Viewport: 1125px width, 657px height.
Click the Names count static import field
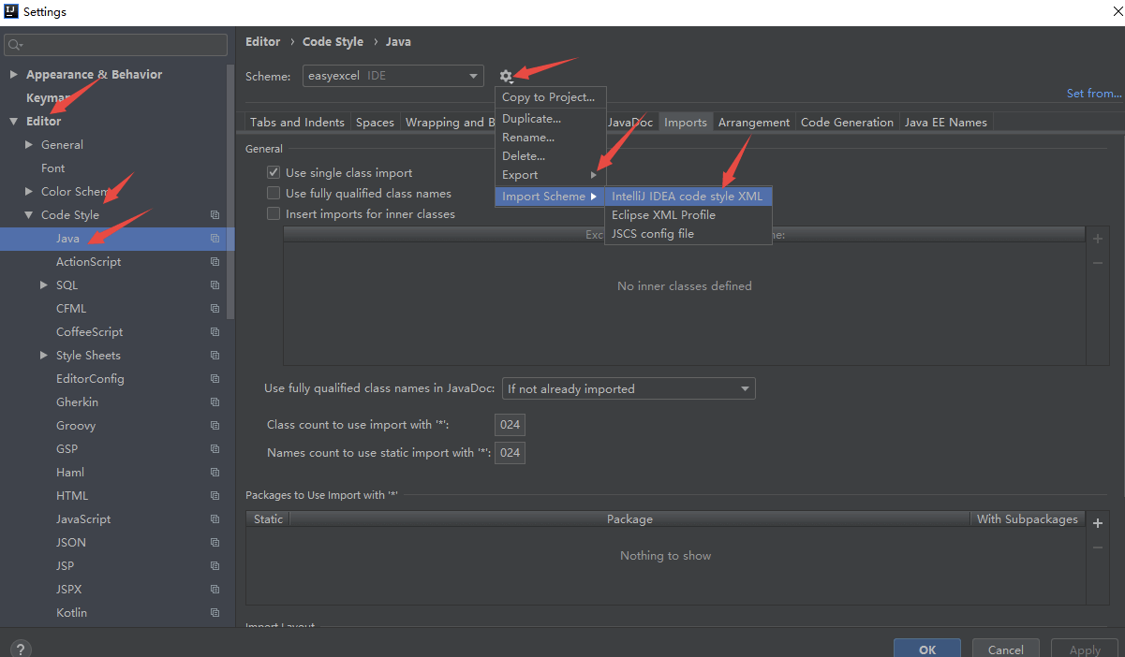510,453
